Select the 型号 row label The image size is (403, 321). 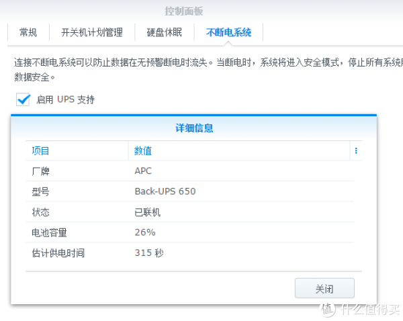tap(41, 191)
